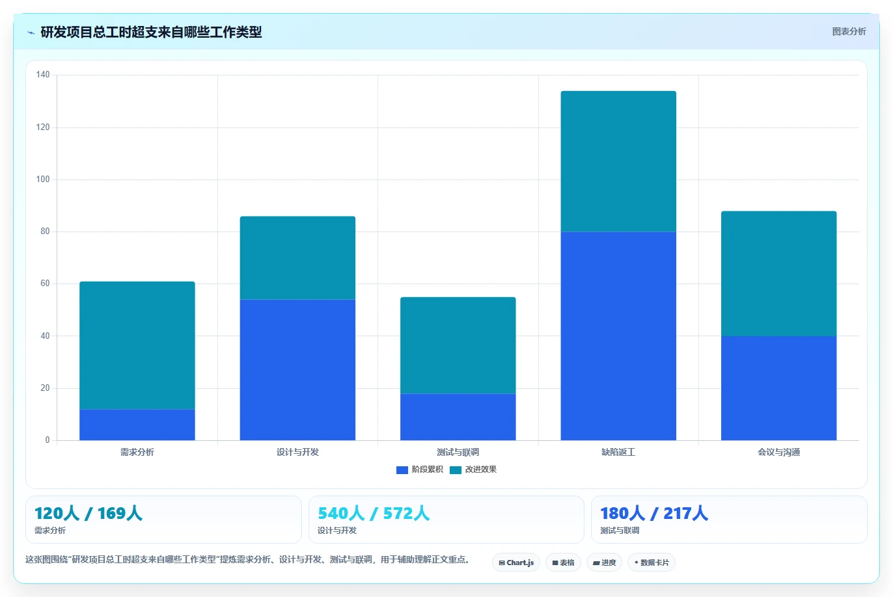Image resolution: width=893 pixels, height=597 pixels.
Task: Click the teal segment of 需求分析 bar
Action: click(137, 345)
